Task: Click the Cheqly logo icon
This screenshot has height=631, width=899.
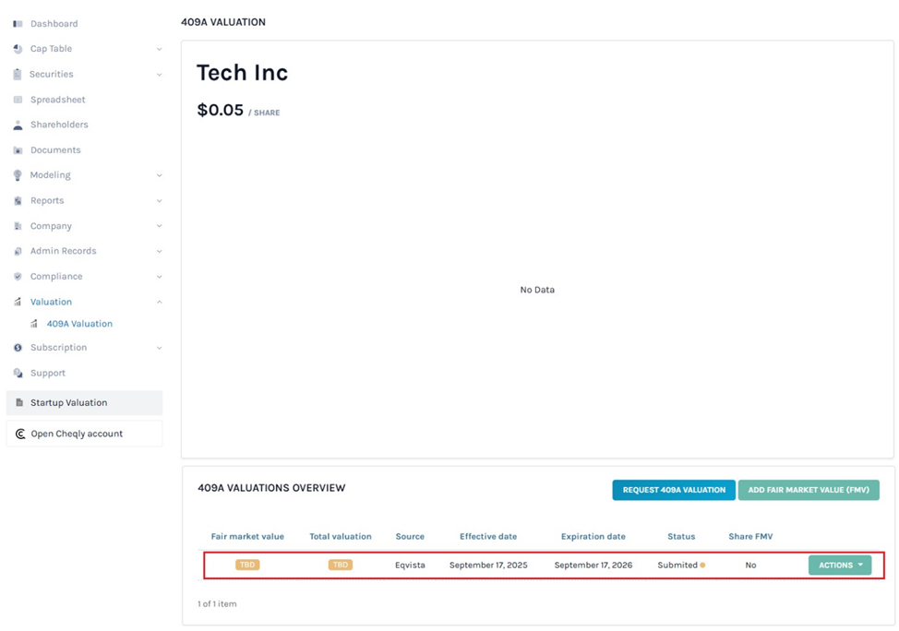Action: click(x=20, y=434)
